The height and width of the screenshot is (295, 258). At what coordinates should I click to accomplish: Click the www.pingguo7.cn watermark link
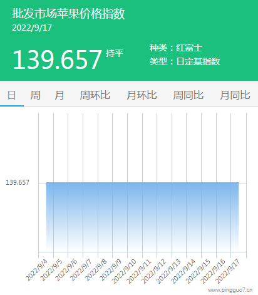230,290
